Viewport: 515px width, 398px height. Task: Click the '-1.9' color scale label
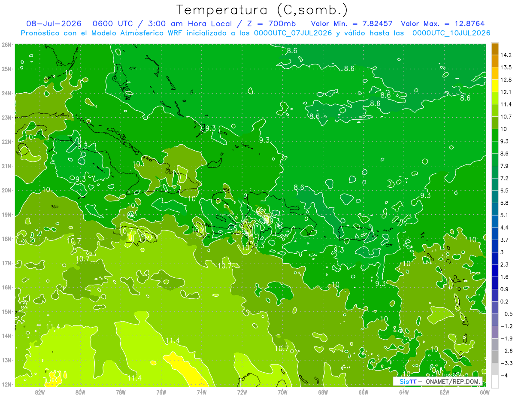click(x=506, y=338)
